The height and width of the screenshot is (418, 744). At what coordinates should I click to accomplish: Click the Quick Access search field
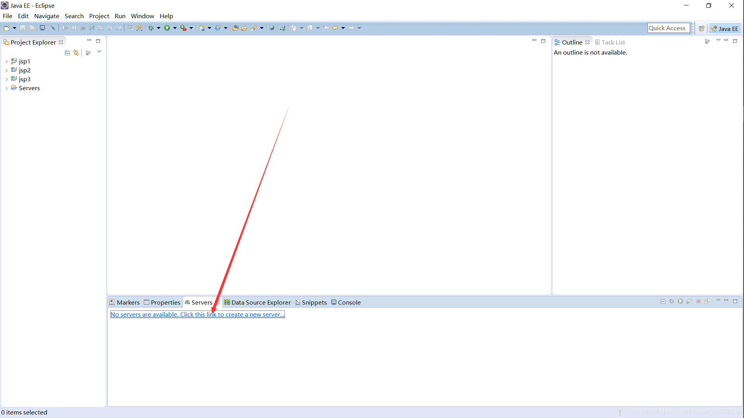click(x=668, y=28)
